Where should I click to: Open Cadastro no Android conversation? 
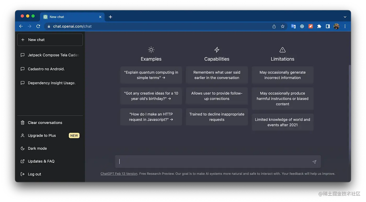click(x=50, y=69)
